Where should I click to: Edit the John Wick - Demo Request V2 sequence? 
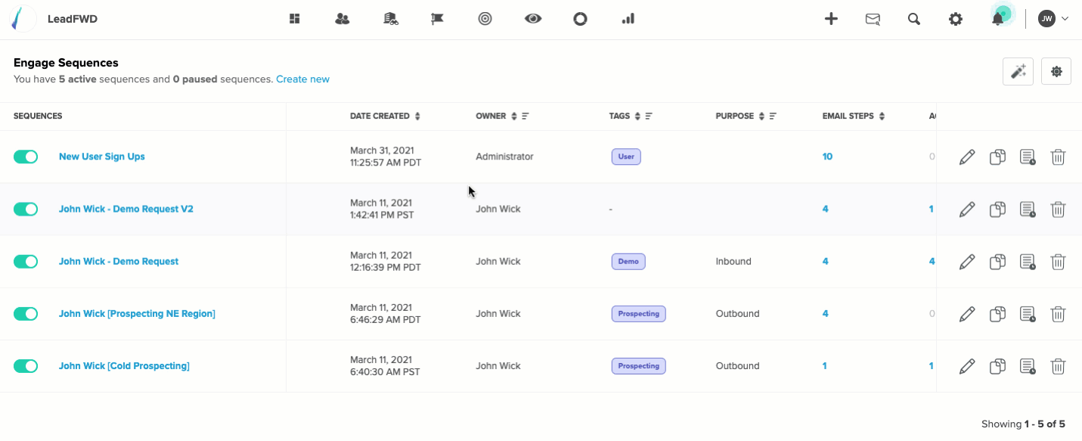[x=967, y=209]
